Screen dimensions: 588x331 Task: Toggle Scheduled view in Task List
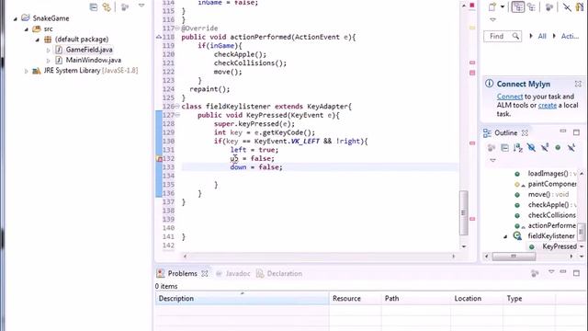point(531,6)
